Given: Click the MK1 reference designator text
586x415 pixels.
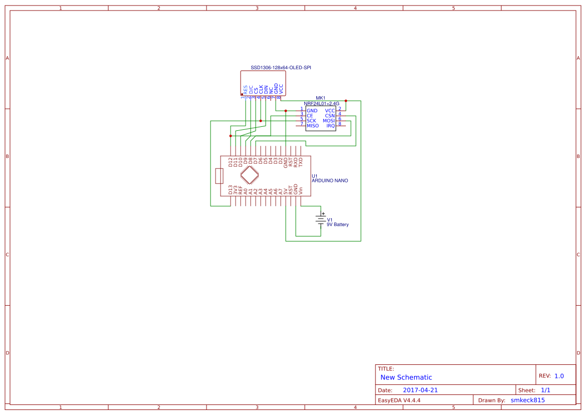Looking at the screenshot, I should pyautogui.click(x=320, y=97).
